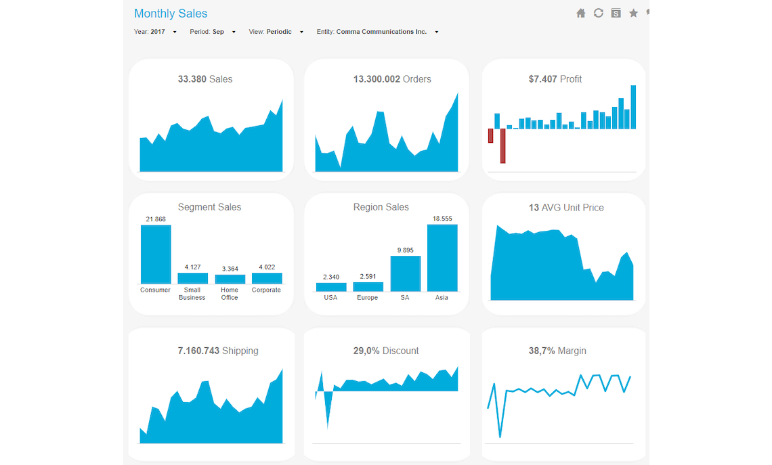
Task: Change the Period Sep selector
Action: 213,32
